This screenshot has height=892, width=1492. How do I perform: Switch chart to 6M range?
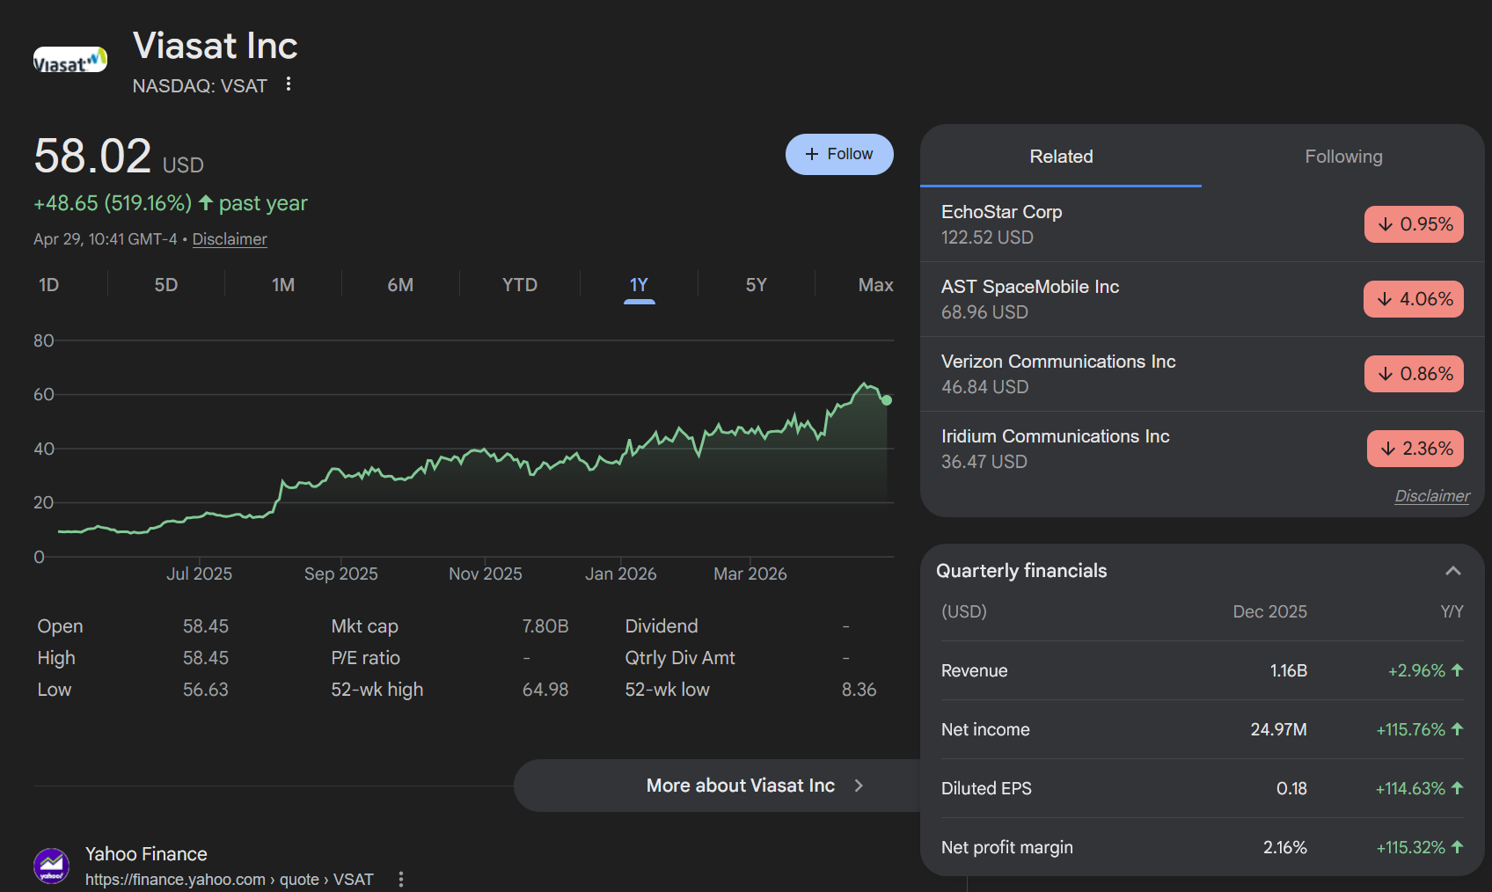400,285
